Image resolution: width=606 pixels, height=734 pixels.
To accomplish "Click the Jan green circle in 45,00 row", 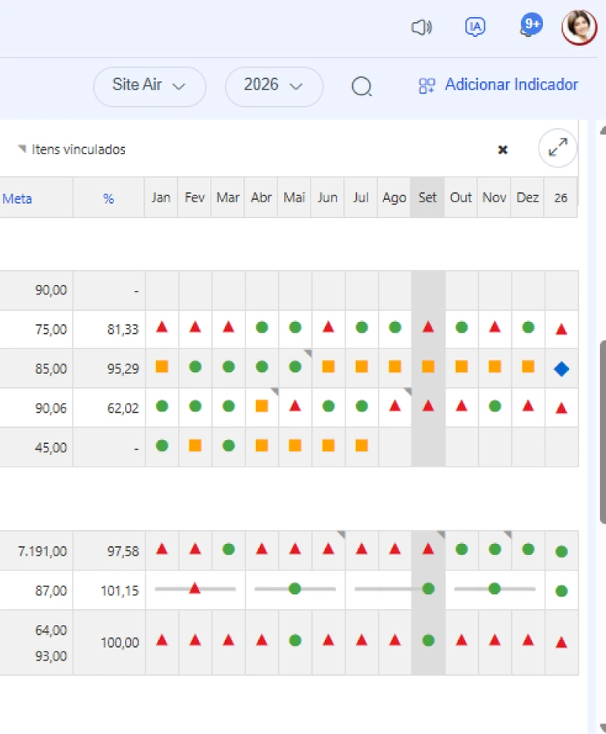I will [x=162, y=445].
